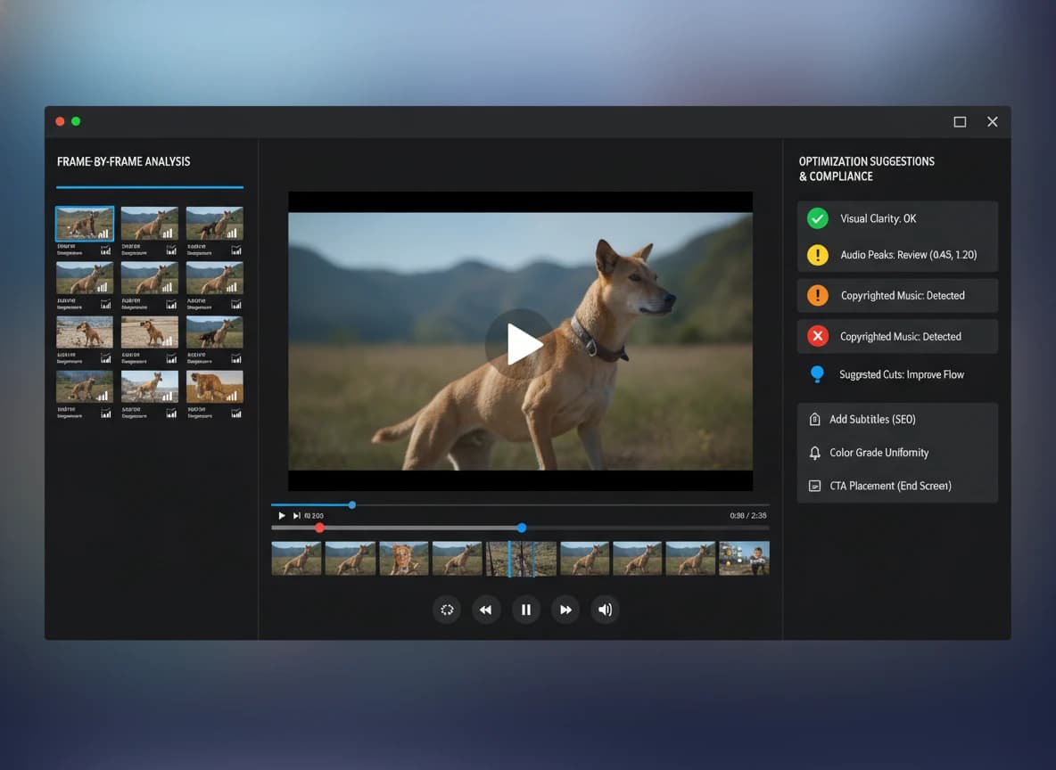Select the cheetah frame thumbnail in the timeline
The height and width of the screenshot is (770, 1056).
[x=403, y=558]
